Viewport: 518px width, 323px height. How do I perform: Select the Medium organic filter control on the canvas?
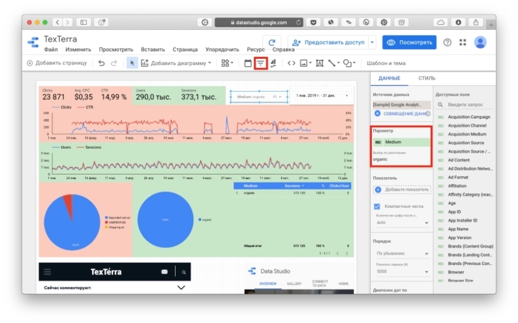259,97
